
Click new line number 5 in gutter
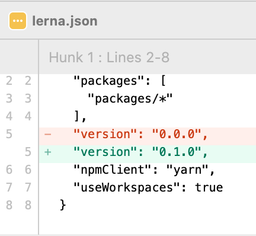[28, 152]
